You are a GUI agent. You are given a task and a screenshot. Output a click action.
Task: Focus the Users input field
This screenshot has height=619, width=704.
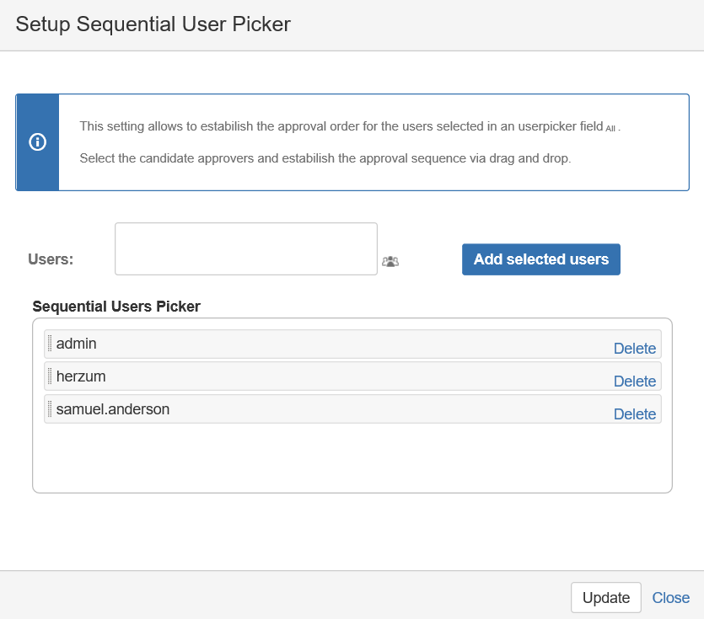point(245,248)
